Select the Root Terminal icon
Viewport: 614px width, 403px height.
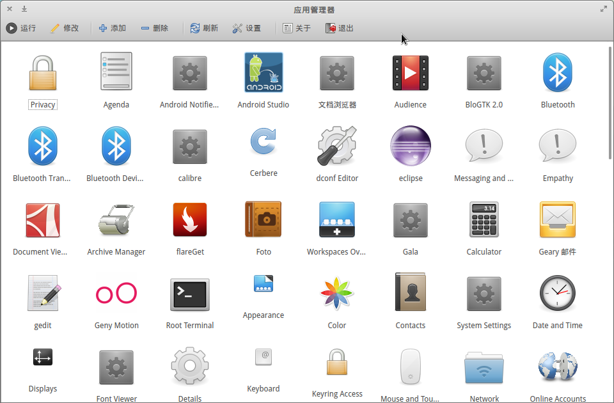pos(190,294)
